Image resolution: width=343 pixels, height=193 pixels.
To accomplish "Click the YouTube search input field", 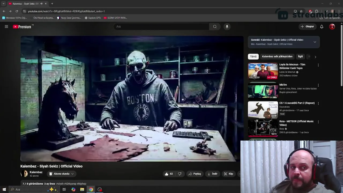I will point(162,27).
